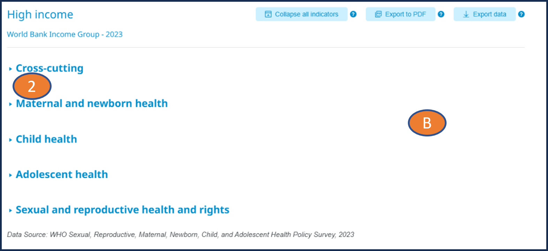Click the download arrow icon in Export data
Image resolution: width=548 pixels, height=251 pixels.
point(466,14)
